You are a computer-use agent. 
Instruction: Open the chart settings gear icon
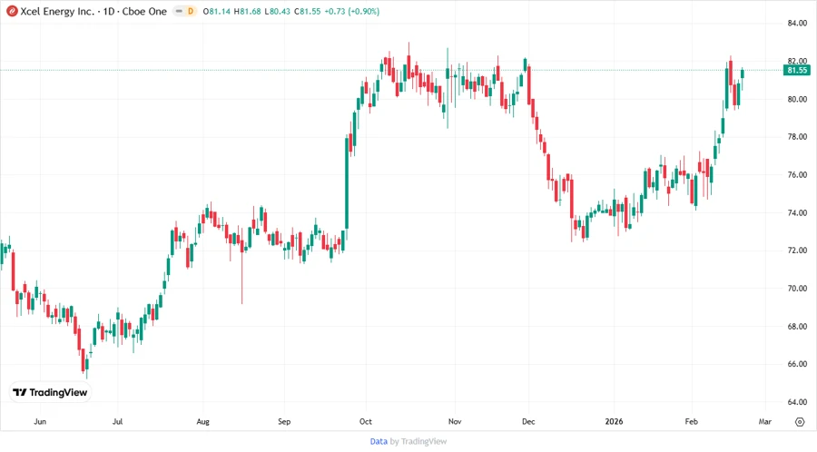[x=800, y=422]
